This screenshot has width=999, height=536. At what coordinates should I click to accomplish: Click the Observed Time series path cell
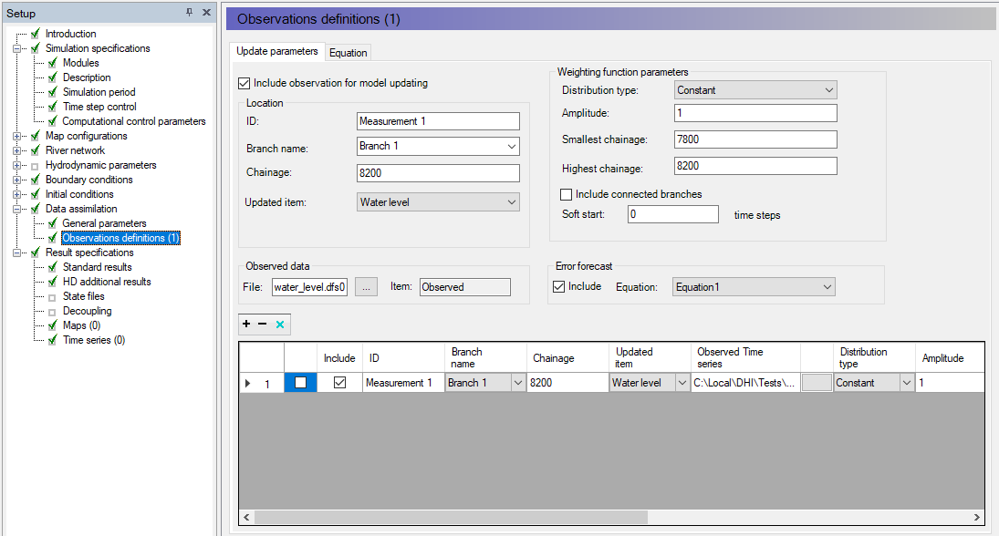tap(744, 383)
